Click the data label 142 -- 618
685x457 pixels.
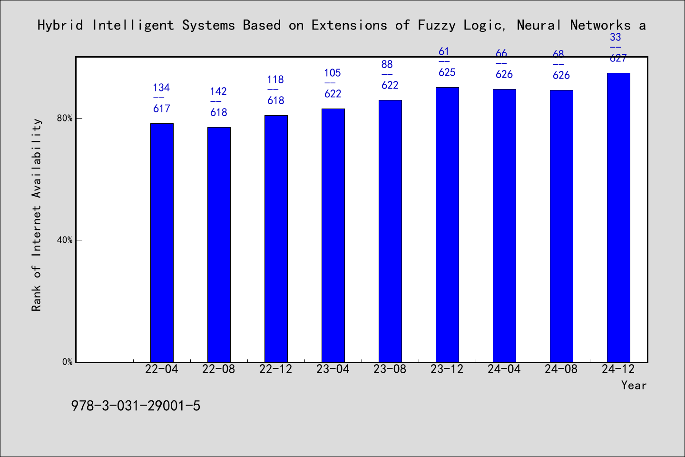point(219,102)
